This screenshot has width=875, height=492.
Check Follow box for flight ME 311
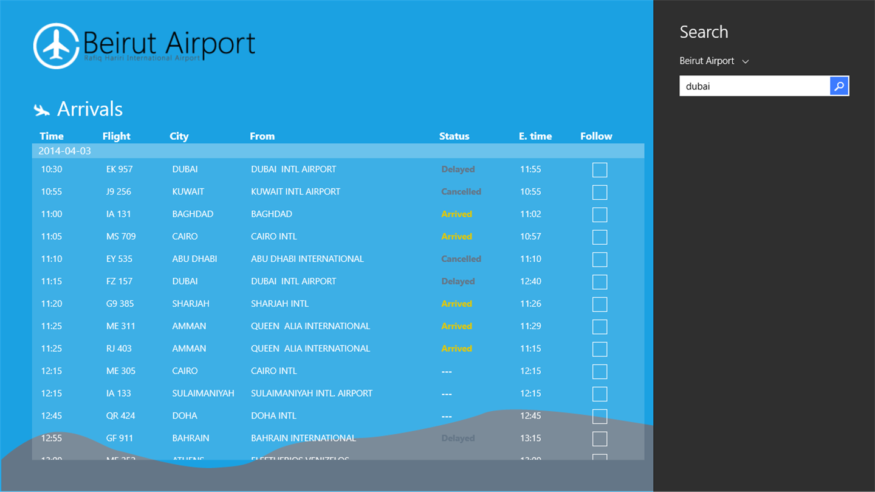click(600, 327)
